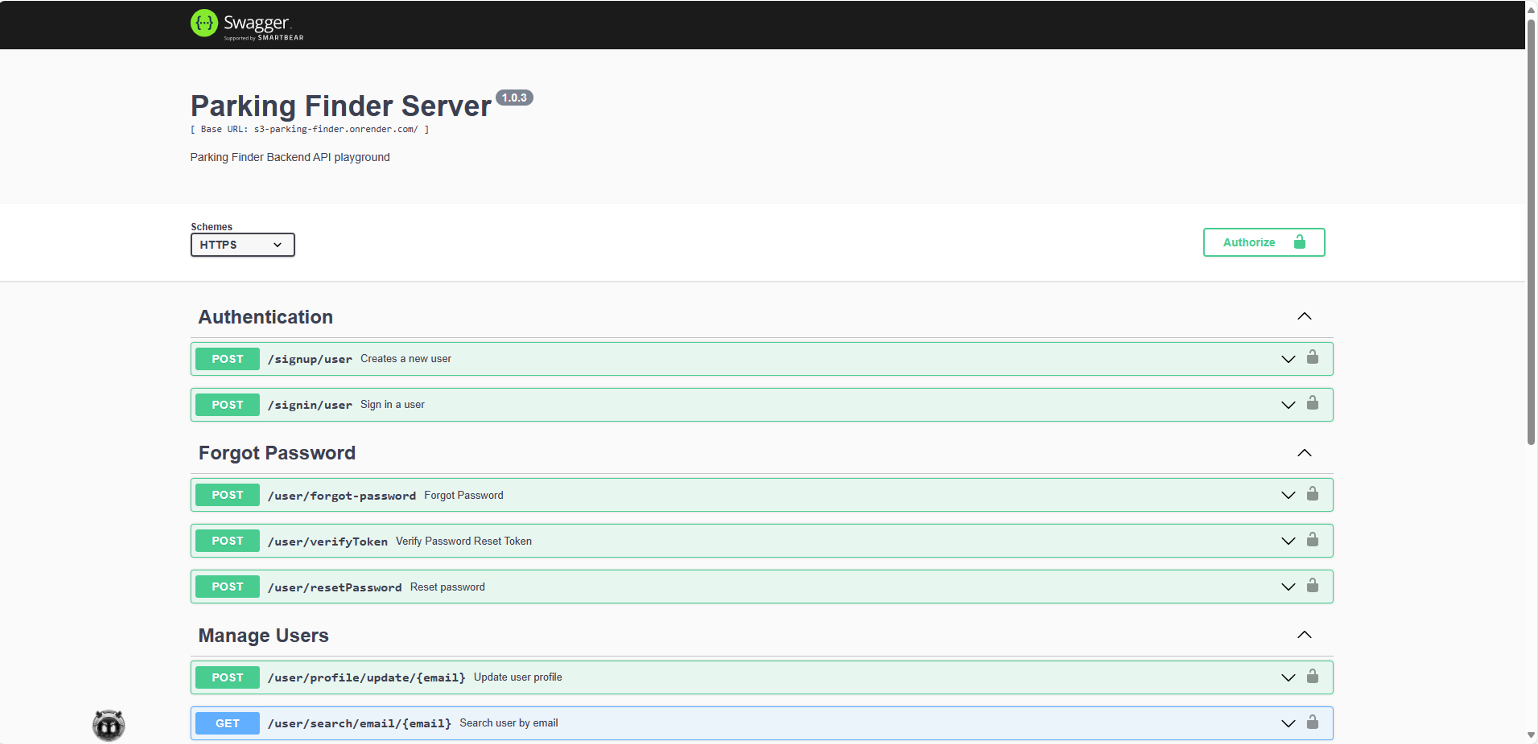Image resolution: width=1538 pixels, height=744 pixels.
Task: Select HTTPS from the Schemes dropdown
Action: click(242, 244)
